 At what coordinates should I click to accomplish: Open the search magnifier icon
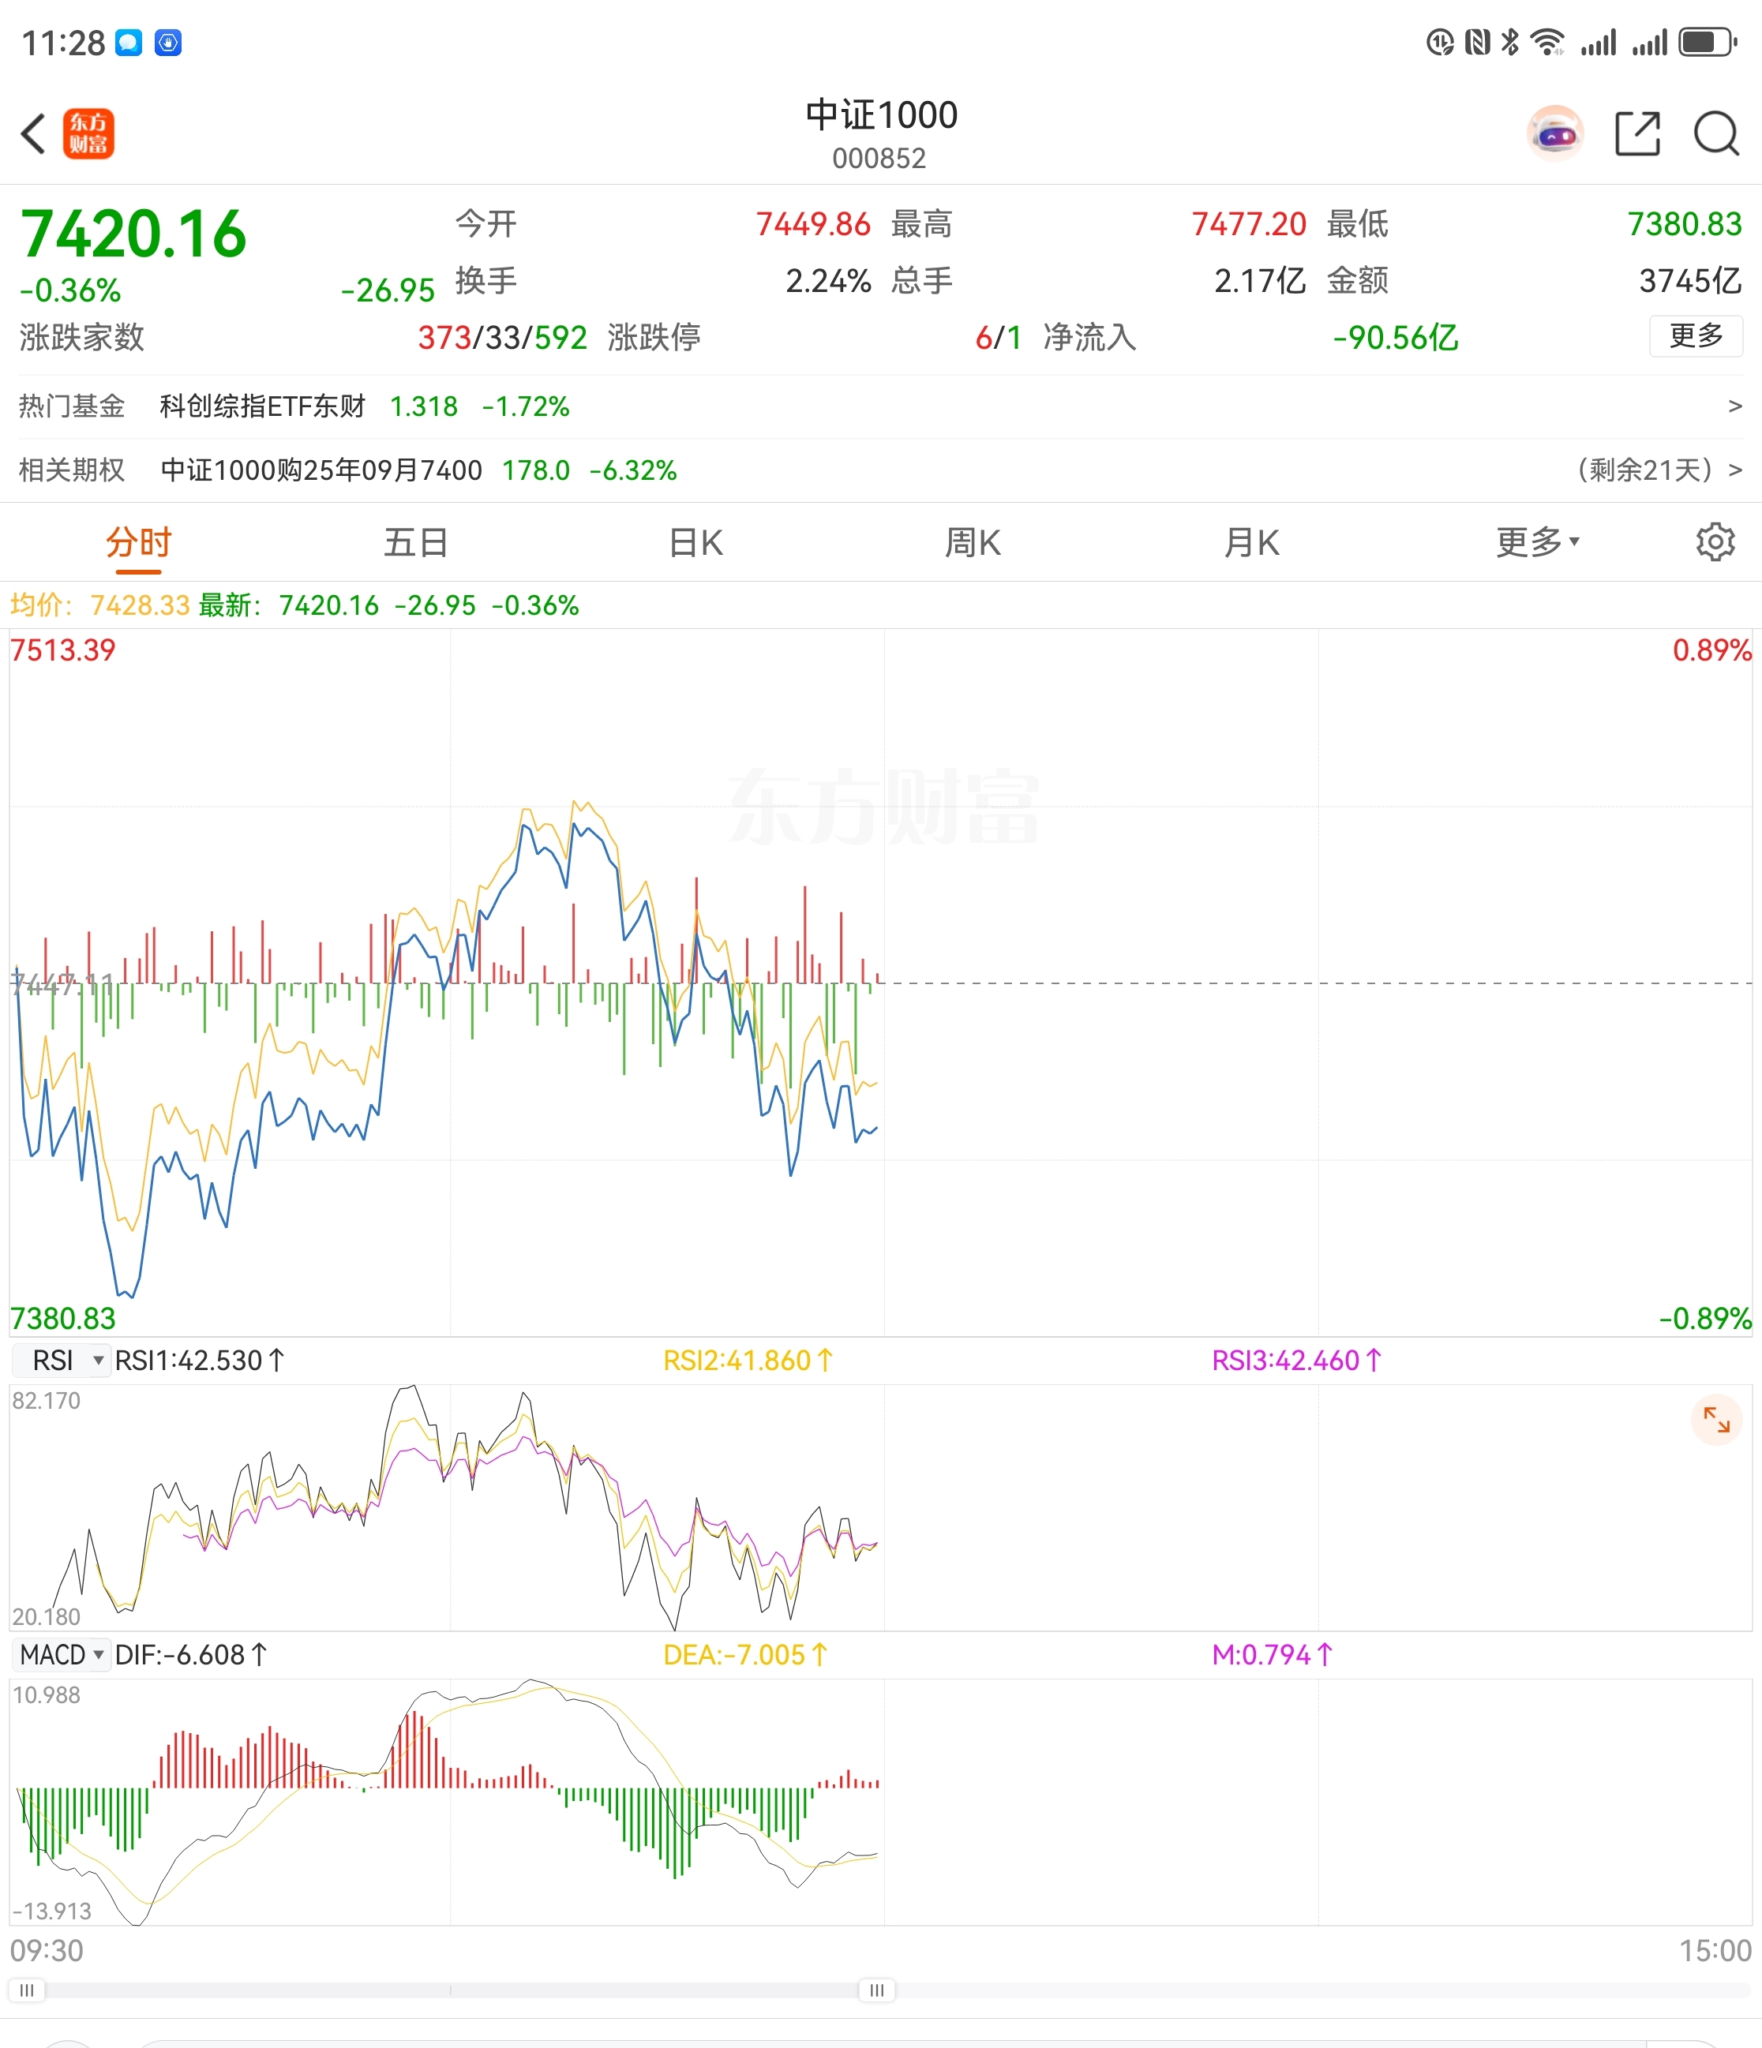click(1716, 133)
